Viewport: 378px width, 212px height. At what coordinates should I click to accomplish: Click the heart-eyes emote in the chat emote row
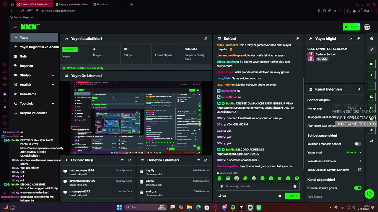pos(297,178)
